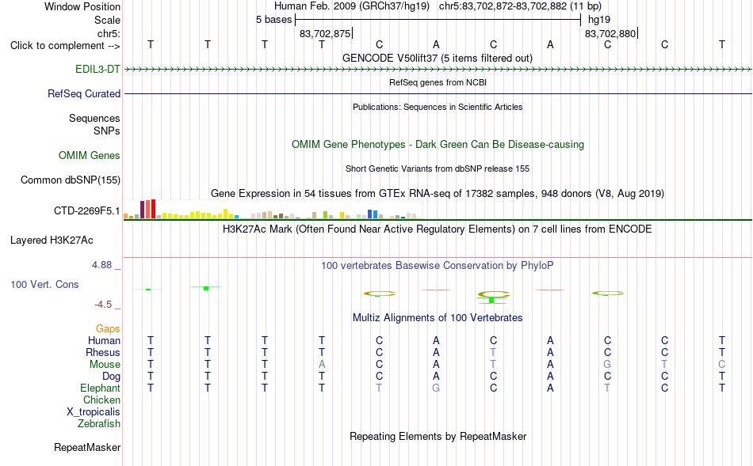753x466 pixels.
Task: Select the X_tropicalis alignment row label
Action: tap(94, 412)
